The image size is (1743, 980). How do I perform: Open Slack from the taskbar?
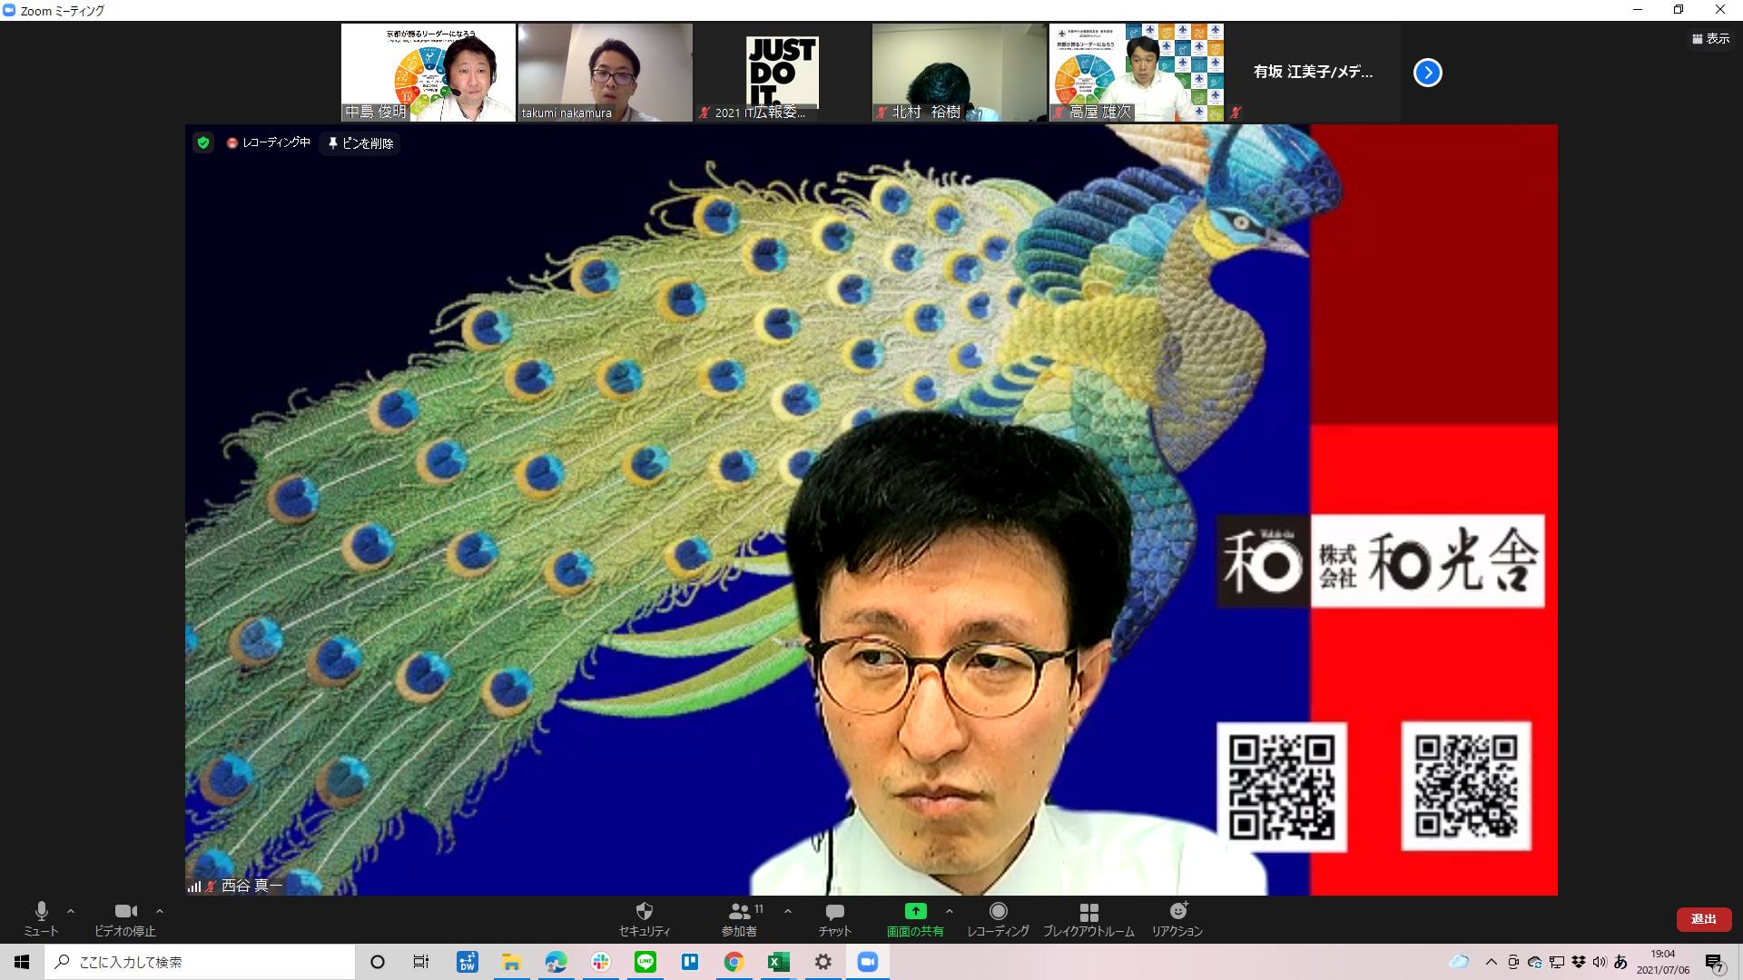600,962
